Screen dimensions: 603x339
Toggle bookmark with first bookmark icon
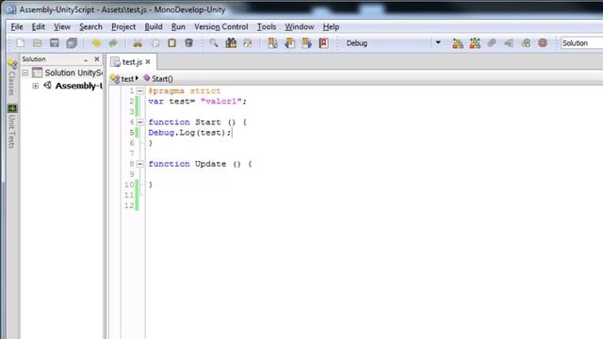click(272, 43)
